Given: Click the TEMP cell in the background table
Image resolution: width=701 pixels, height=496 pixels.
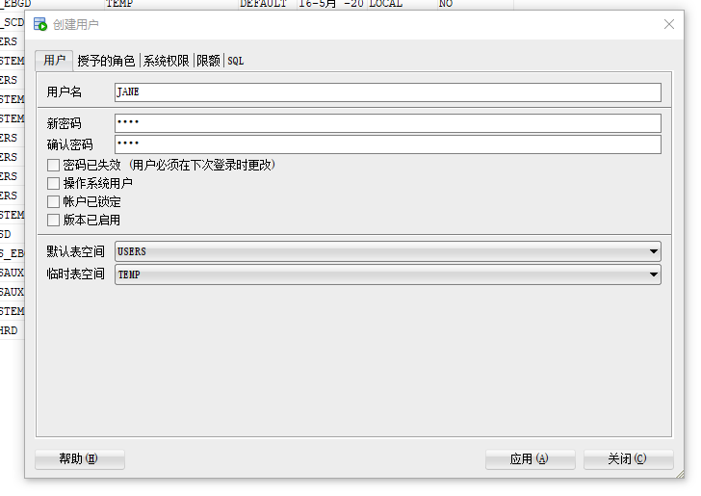Looking at the screenshot, I should pyautogui.click(x=119, y=4).
